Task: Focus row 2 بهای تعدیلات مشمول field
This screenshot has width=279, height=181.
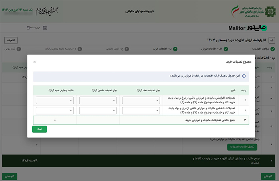Action: coord(98,110)
